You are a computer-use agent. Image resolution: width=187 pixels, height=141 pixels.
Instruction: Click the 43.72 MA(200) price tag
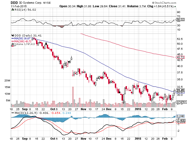[180, 57]
